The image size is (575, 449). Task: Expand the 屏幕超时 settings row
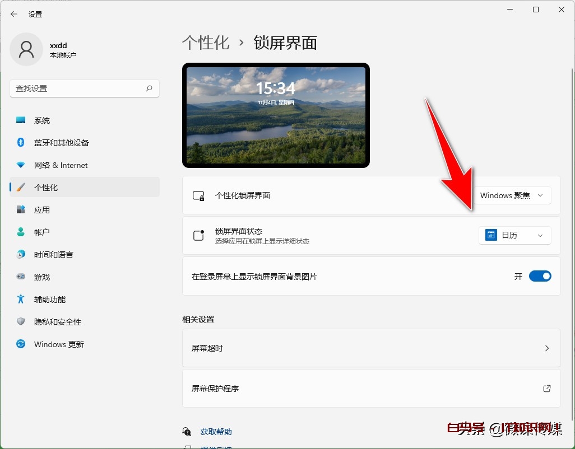pyautogui.click(x=372, y=348)
